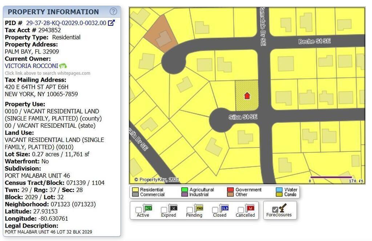Image resolution: width=372 pixels, height=241 pixels.
Task: Toggle the Pending listings checkbox
Action: [x=190, y=210]
